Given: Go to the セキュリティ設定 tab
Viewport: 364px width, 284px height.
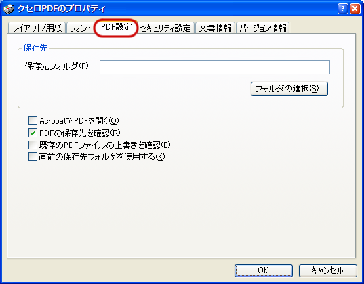Looking at the screenshot, I should coord(166,28).
